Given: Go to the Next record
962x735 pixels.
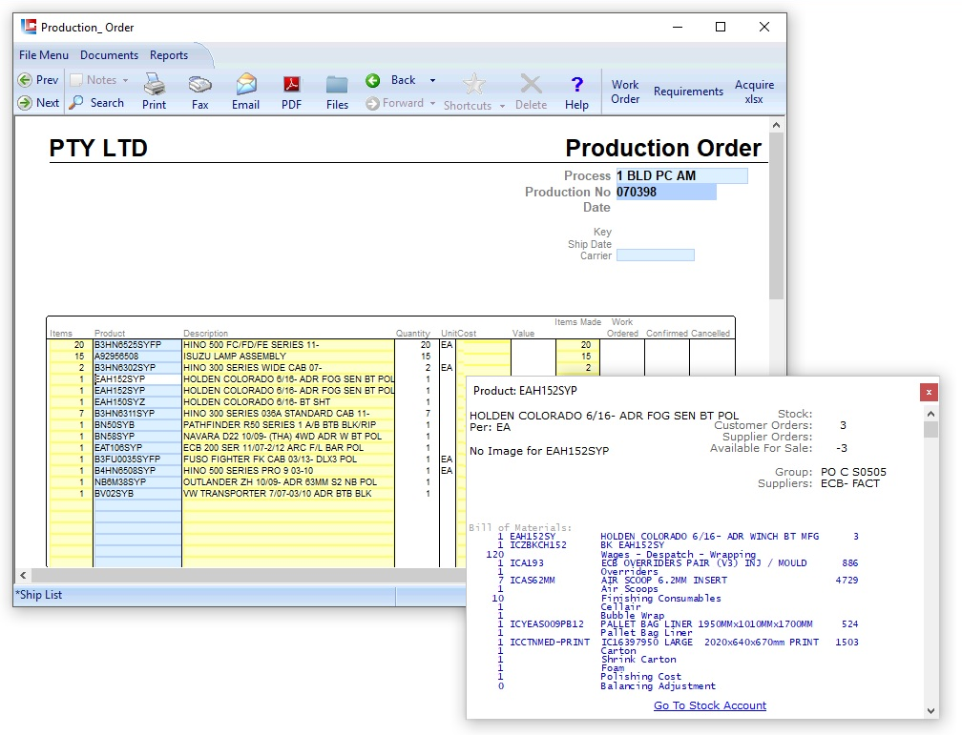Looking at the screenshot, I should (38, 103).
